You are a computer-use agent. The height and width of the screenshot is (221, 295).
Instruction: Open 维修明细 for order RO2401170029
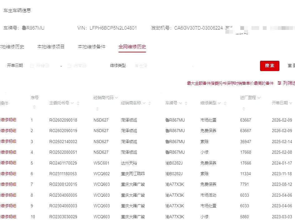coord(8,163)
